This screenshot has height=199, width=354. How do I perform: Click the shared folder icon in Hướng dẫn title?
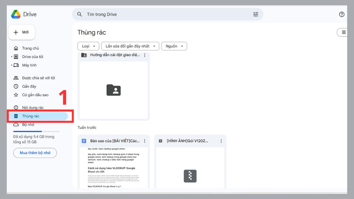tap(84, 55)
